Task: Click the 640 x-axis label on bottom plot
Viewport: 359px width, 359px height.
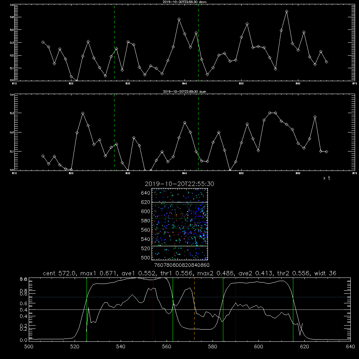Action: tap(350, 347)
